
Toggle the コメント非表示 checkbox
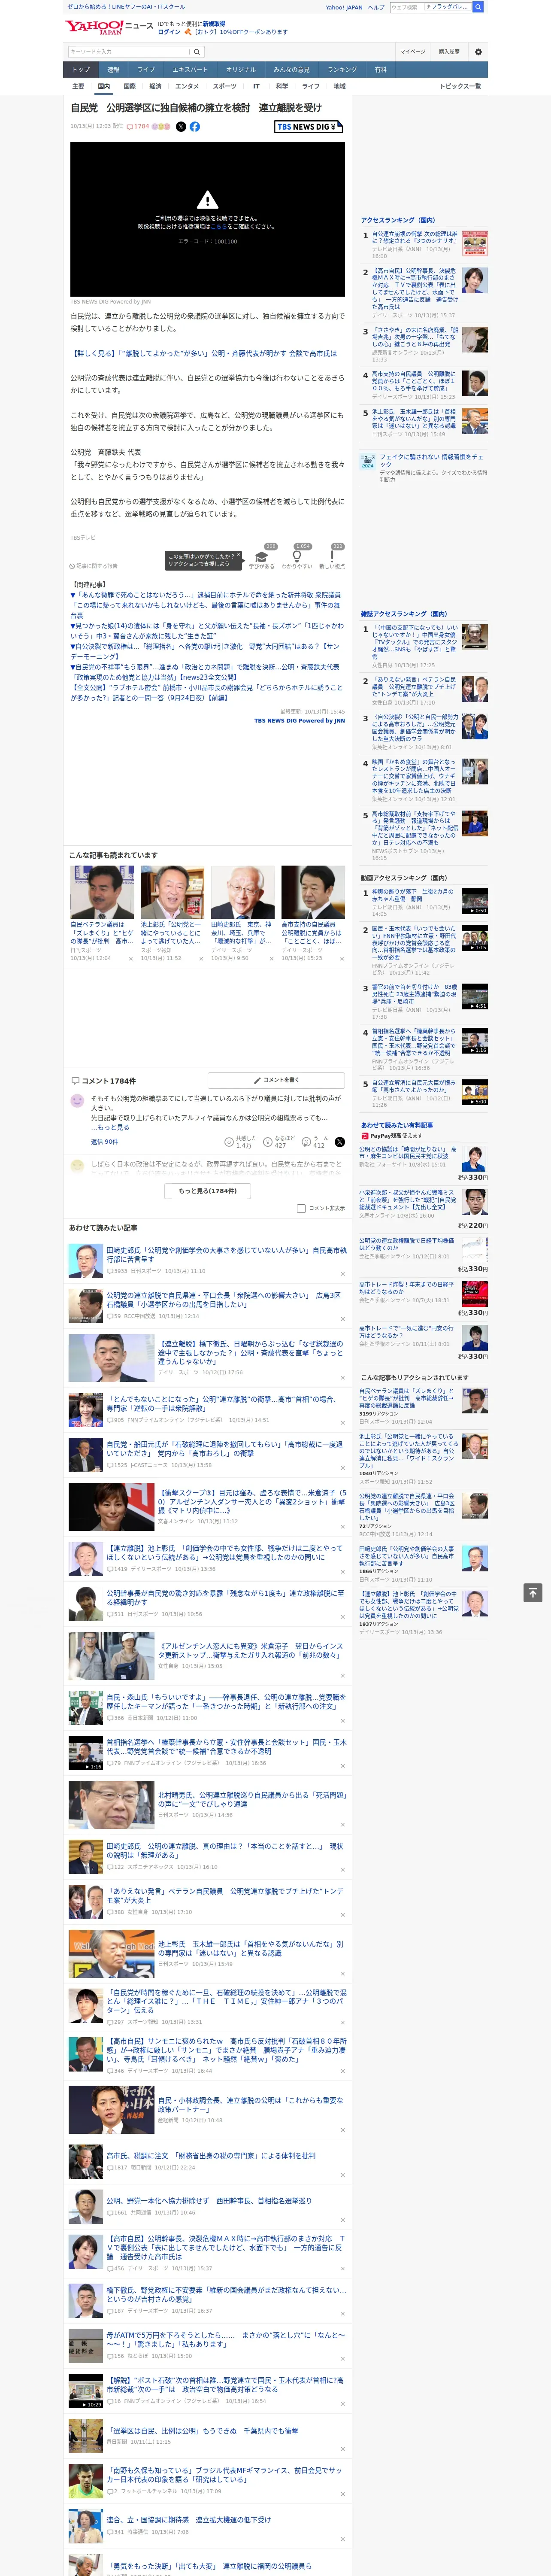pyautogui.click(x=301, y=1208)
